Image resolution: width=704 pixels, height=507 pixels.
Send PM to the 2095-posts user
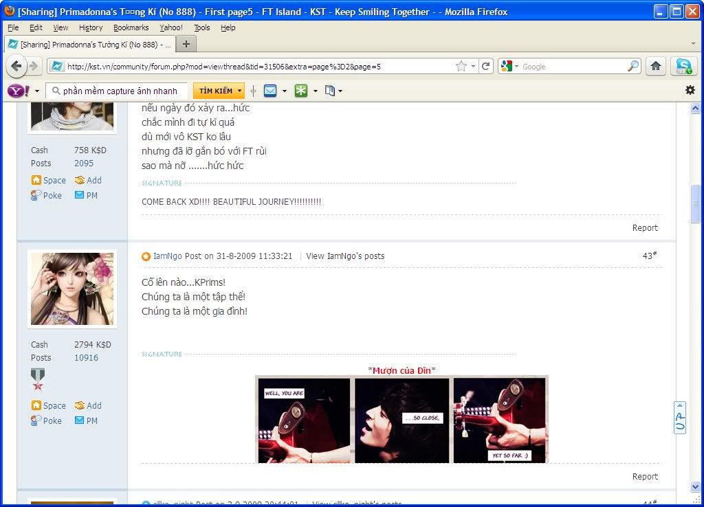(86, 195)
